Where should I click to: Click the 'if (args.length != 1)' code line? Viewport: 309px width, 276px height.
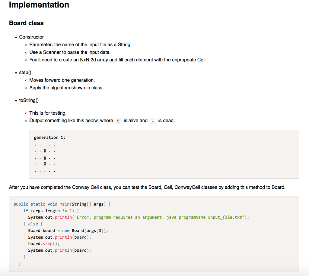click(x=51, y=211)
